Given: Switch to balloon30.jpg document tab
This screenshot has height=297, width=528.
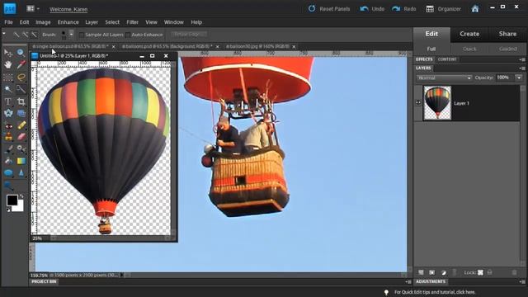Looking at the screenshot, I should [x=257, y=46].
